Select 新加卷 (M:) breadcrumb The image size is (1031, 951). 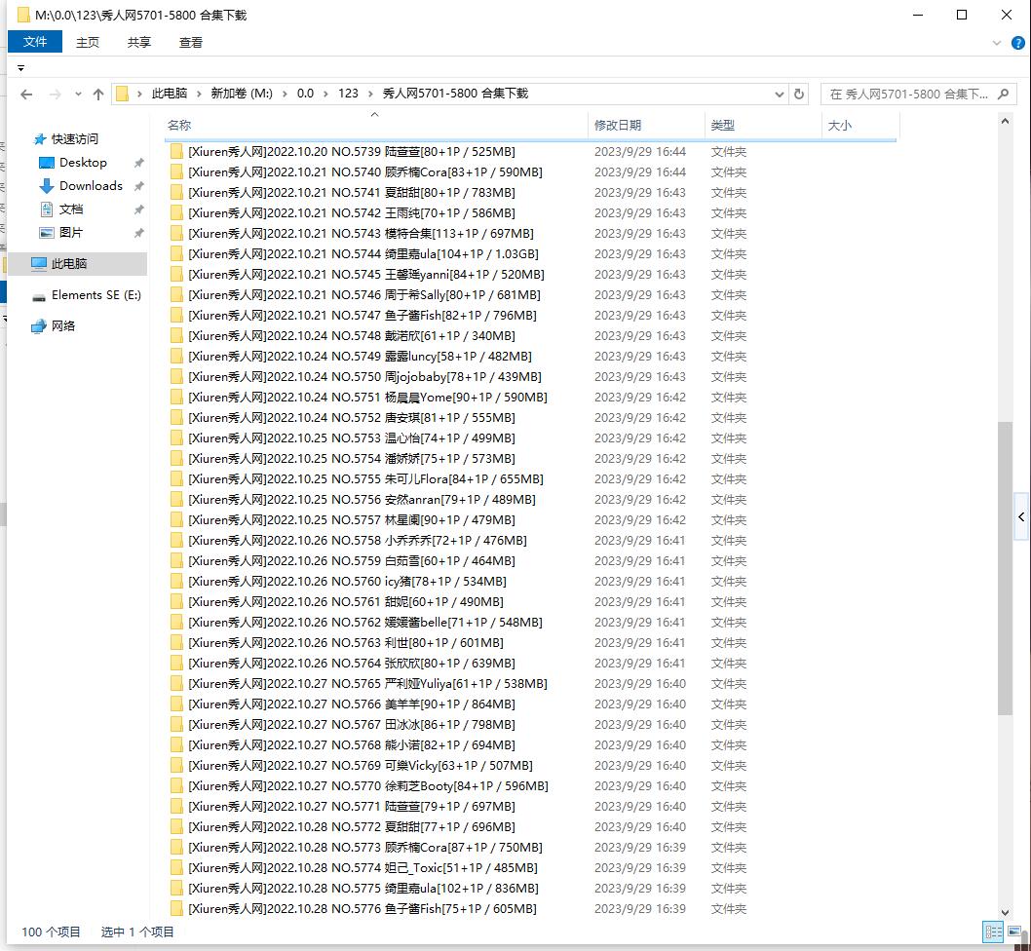click(x=242, y=94)
